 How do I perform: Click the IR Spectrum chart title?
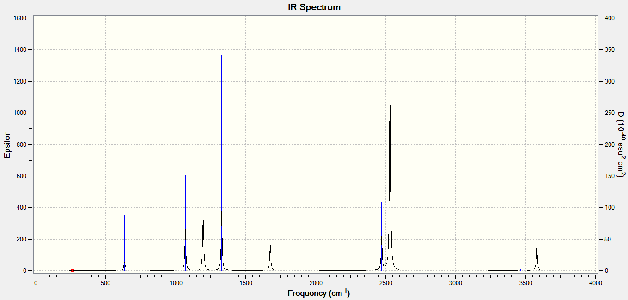click(314, 7)
